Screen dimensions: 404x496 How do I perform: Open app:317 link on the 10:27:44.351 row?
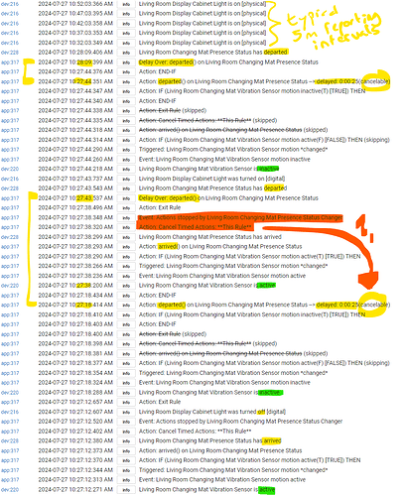click(x=10, y=81)
